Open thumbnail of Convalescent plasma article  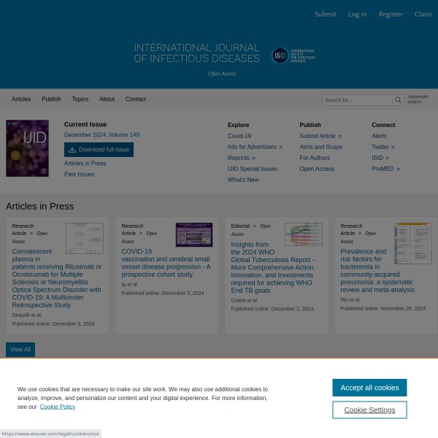85,238
